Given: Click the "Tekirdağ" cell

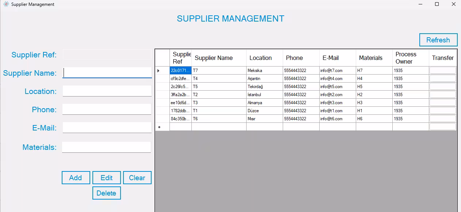Looking at the screenshot, I should tap(264, 87).
